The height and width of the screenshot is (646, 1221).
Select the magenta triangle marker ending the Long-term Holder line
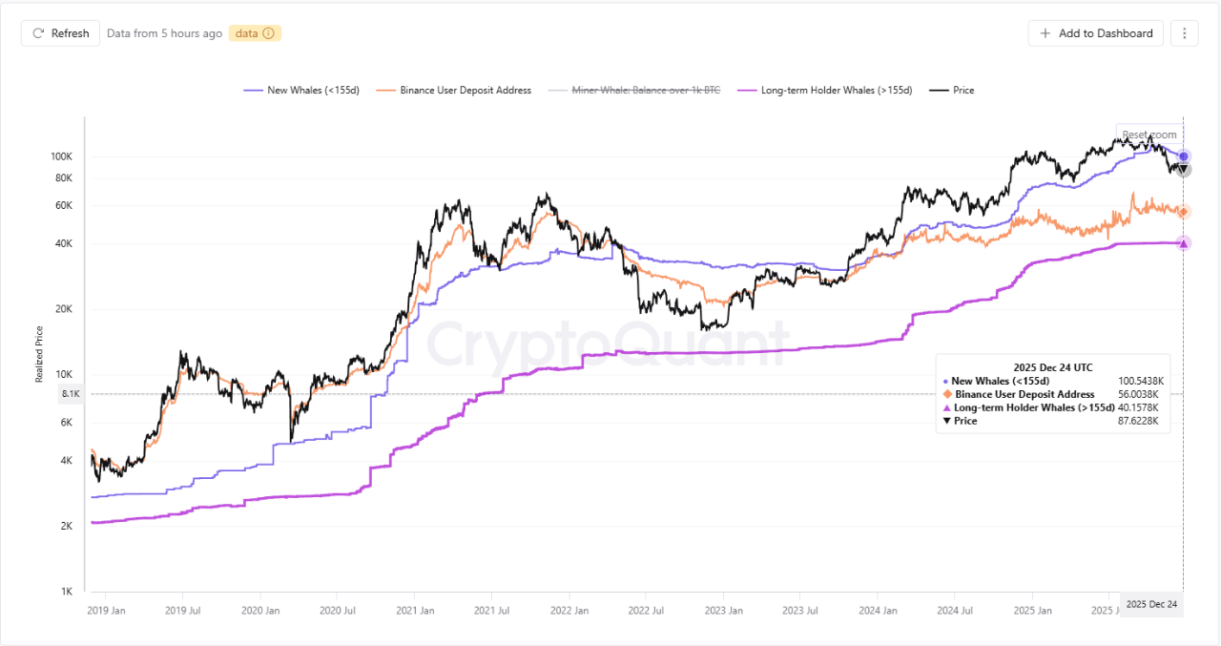tap(1183, 242)
